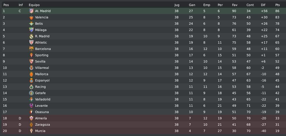Screen dimensions: 286x136
Task: Select the Betis team badge
Action: click(31, 24)
